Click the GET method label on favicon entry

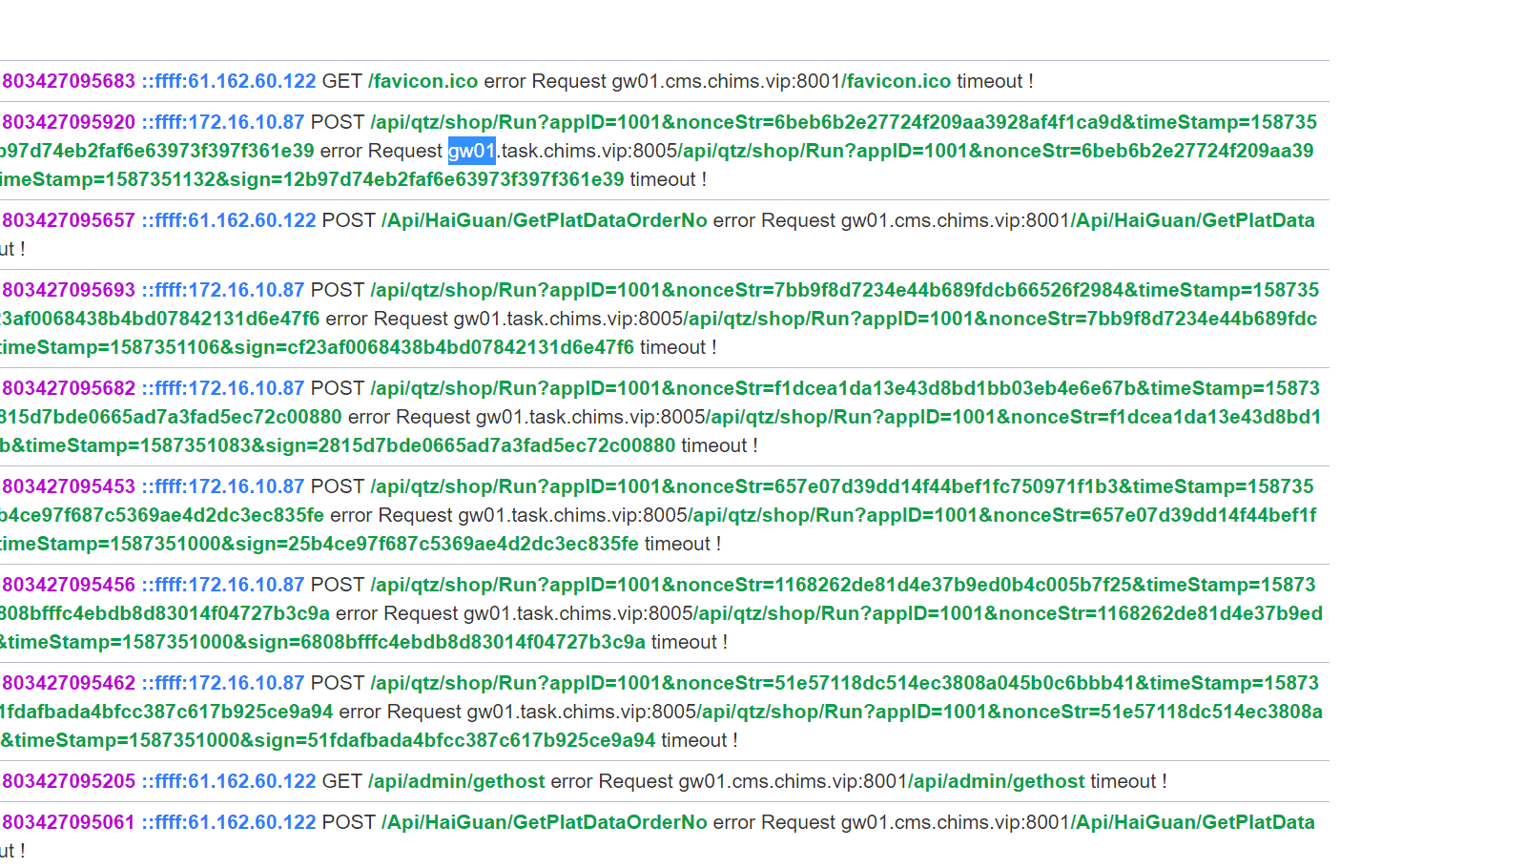point(342,81)
